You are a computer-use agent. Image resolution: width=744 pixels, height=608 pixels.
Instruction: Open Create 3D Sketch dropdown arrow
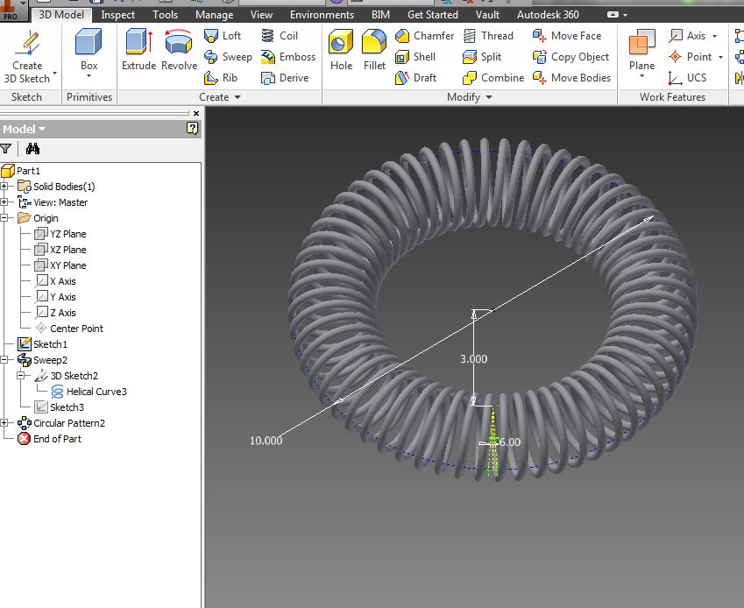55,73
